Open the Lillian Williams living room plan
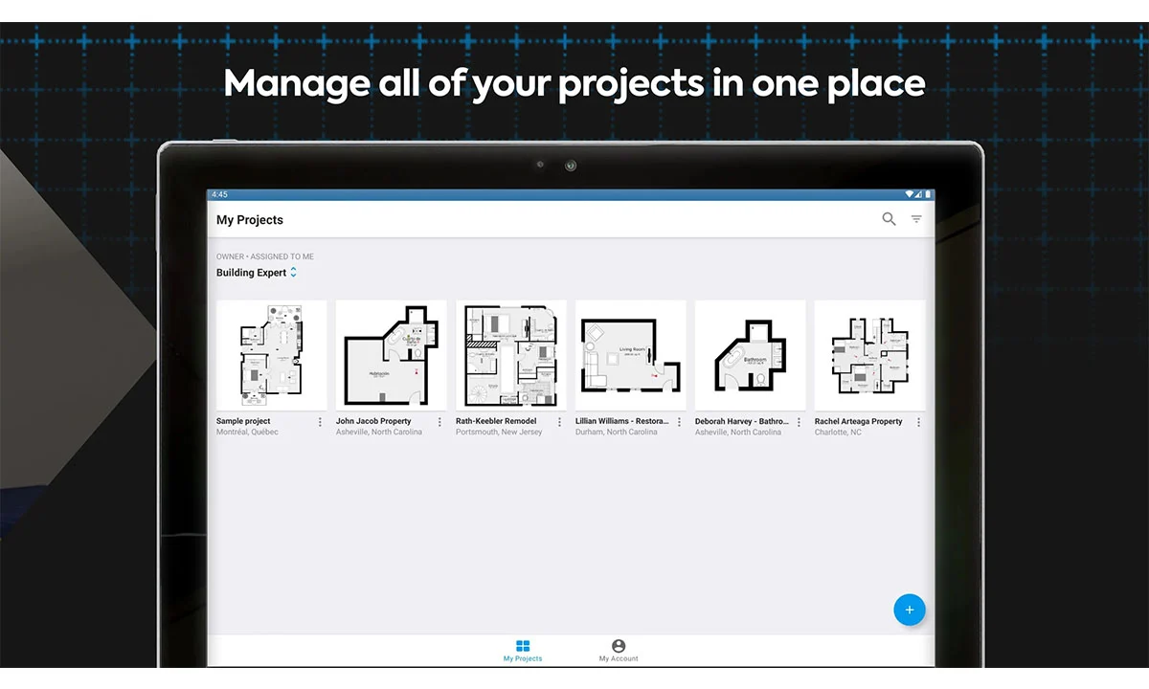The height and width of the screenshot is (689, 1149). coord(630,355)
